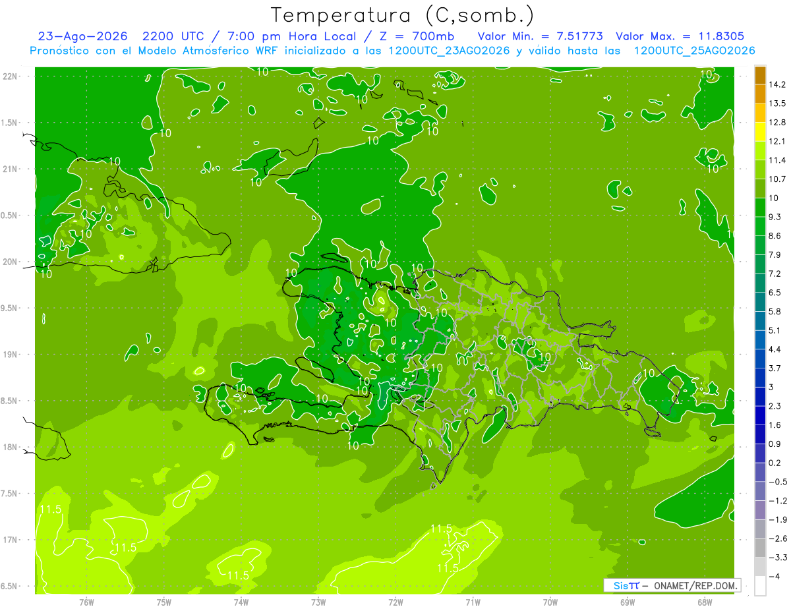Click the title "Temperatura (C,somb.)"

(x=402, y=15)
